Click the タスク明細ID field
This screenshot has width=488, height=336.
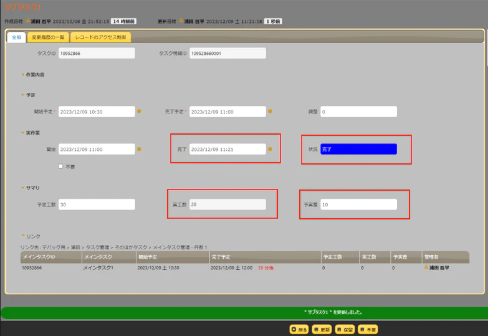pos(228,53)
